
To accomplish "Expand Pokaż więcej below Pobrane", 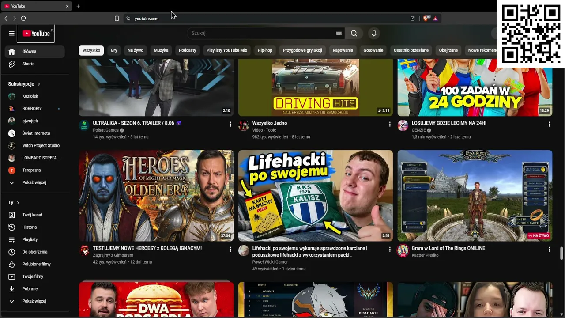I will [x=35, y=301].
